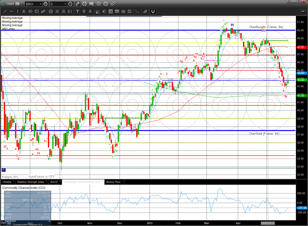The height and width of the screenshot is (226, 308).
Task: Select the concentric circles tool
Action: (x=51, y=11)
